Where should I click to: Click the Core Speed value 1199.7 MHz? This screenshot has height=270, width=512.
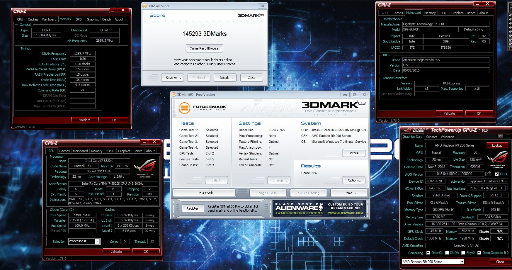[x=82, y=215]
